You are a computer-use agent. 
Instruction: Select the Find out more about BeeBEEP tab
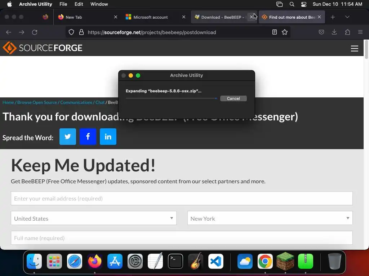pyautogui.click(x=292, y=17)
